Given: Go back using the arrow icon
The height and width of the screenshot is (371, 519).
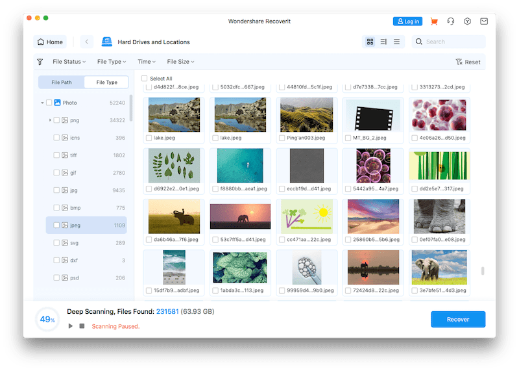Looking at the screenshot, I should tap(88, 42).
